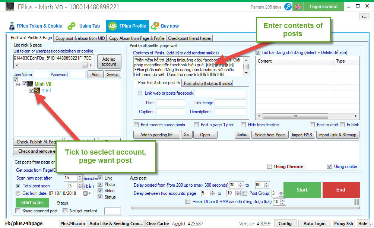
Task: Click the Link web or posts input field
Action: (221, 93)
